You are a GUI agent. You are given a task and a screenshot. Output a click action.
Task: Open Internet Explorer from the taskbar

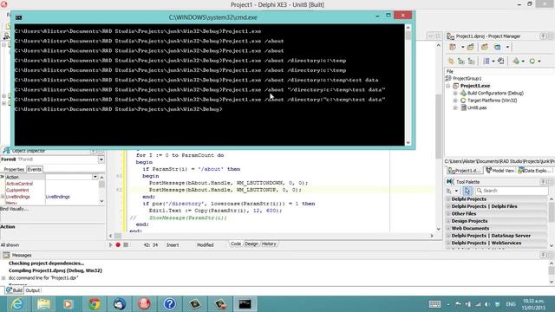pos(16,304)
